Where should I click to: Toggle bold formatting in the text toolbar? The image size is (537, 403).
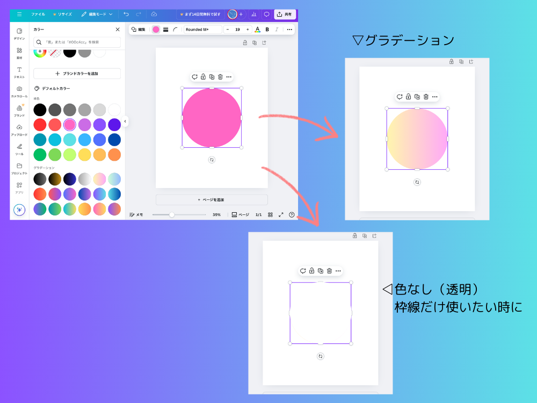(267, 30)
